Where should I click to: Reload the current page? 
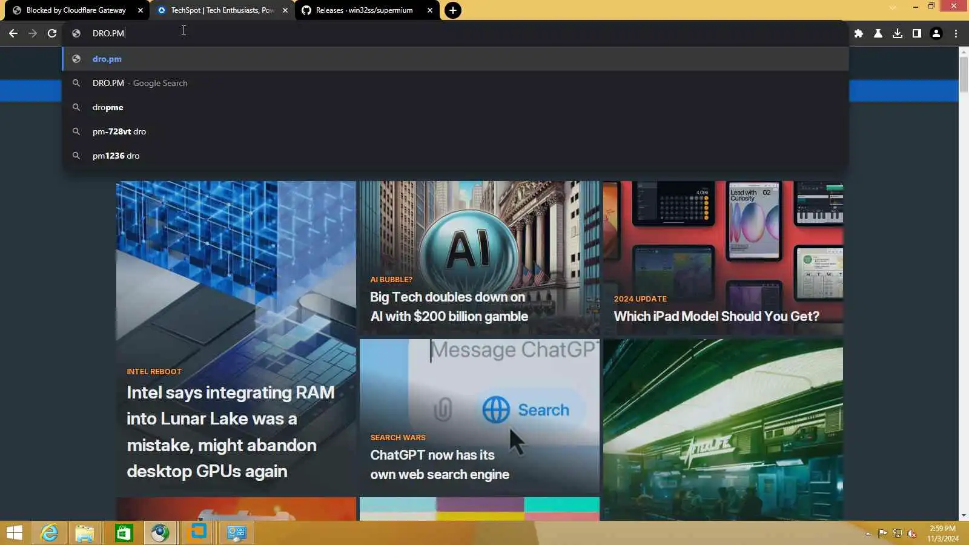pos(52,33)
